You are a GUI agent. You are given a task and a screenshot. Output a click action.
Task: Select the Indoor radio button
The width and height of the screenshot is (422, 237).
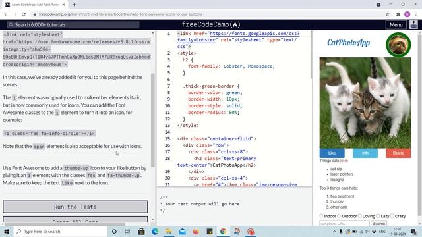[321, 216]
